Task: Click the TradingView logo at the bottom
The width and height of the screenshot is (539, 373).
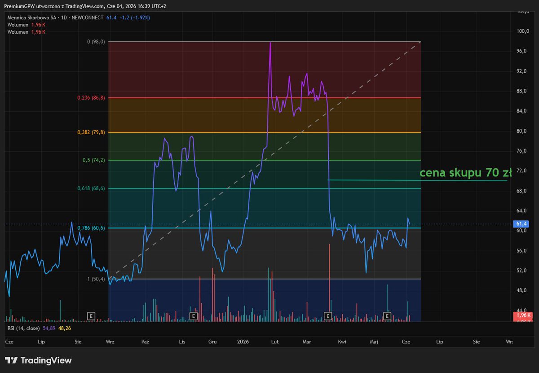Action: click(38, 360)
